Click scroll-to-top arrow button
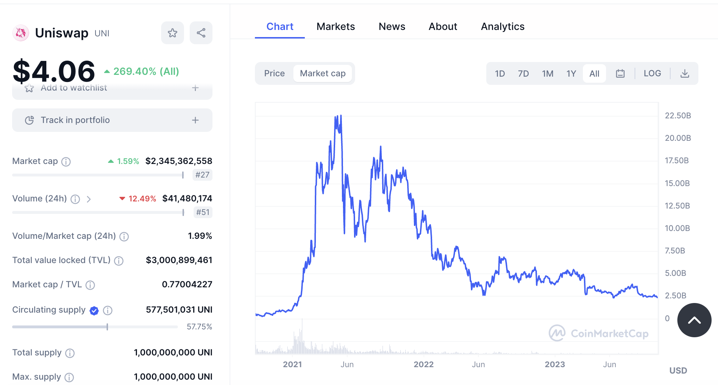This screenshot has width=718, height=385. [x=694, y=320]
